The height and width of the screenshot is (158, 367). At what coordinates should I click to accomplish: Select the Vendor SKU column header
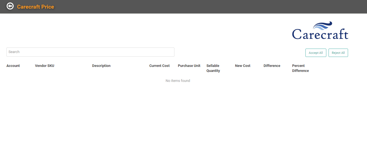coord(45,66)
